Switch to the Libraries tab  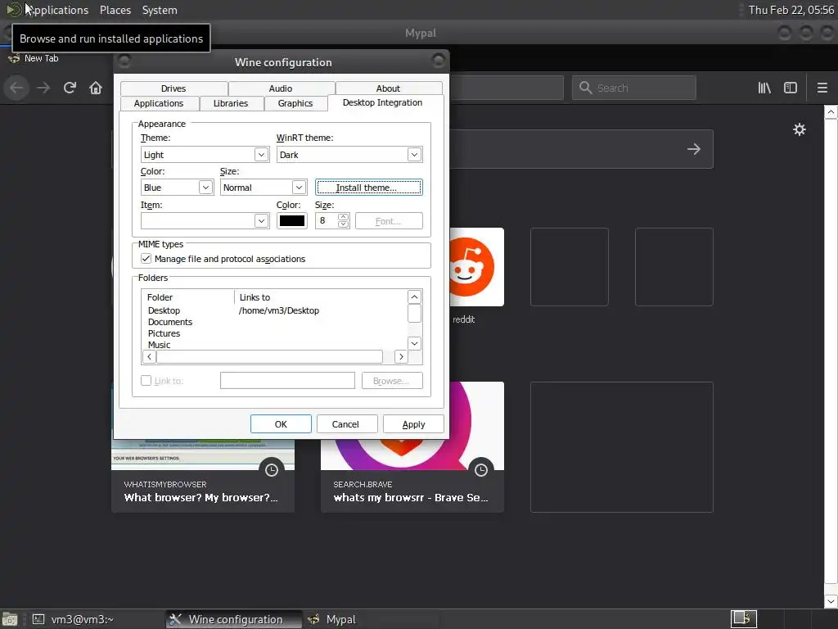231,103
